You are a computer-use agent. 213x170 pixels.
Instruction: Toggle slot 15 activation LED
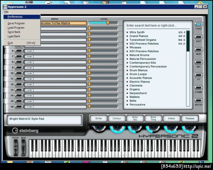[19, 101]
